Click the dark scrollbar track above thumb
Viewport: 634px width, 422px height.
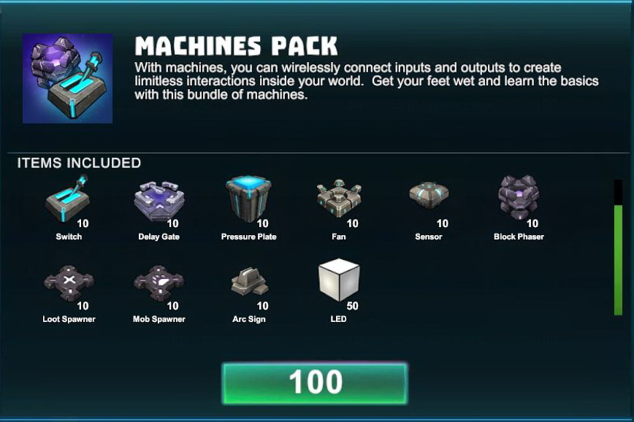(x=618, y=193)
